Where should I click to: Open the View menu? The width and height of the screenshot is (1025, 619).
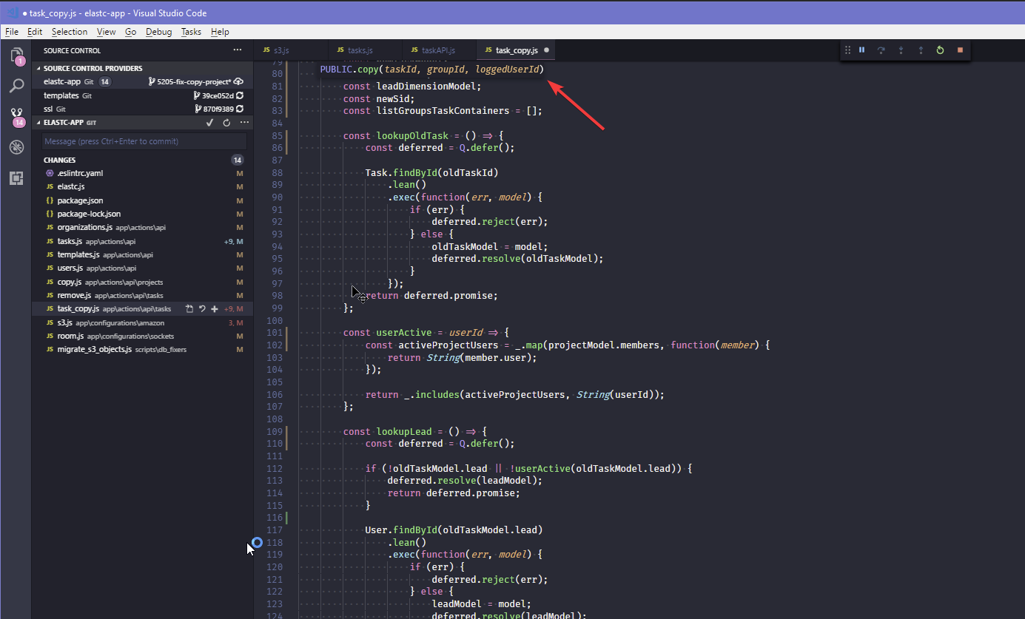pos(107,32)
